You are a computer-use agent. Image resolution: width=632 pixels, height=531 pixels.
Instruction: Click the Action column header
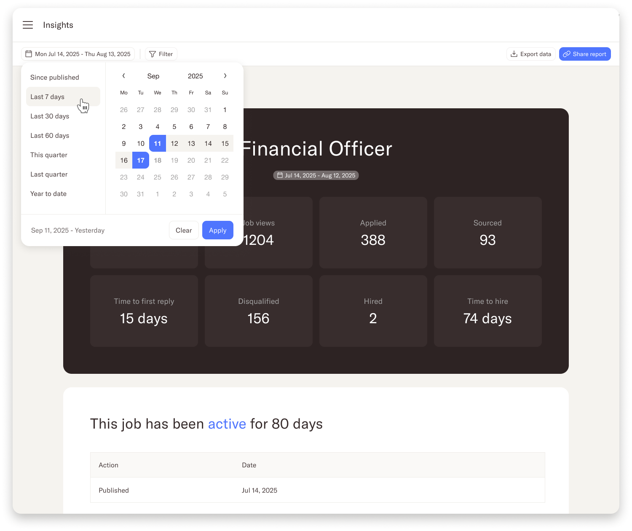[x=109, y=465]
